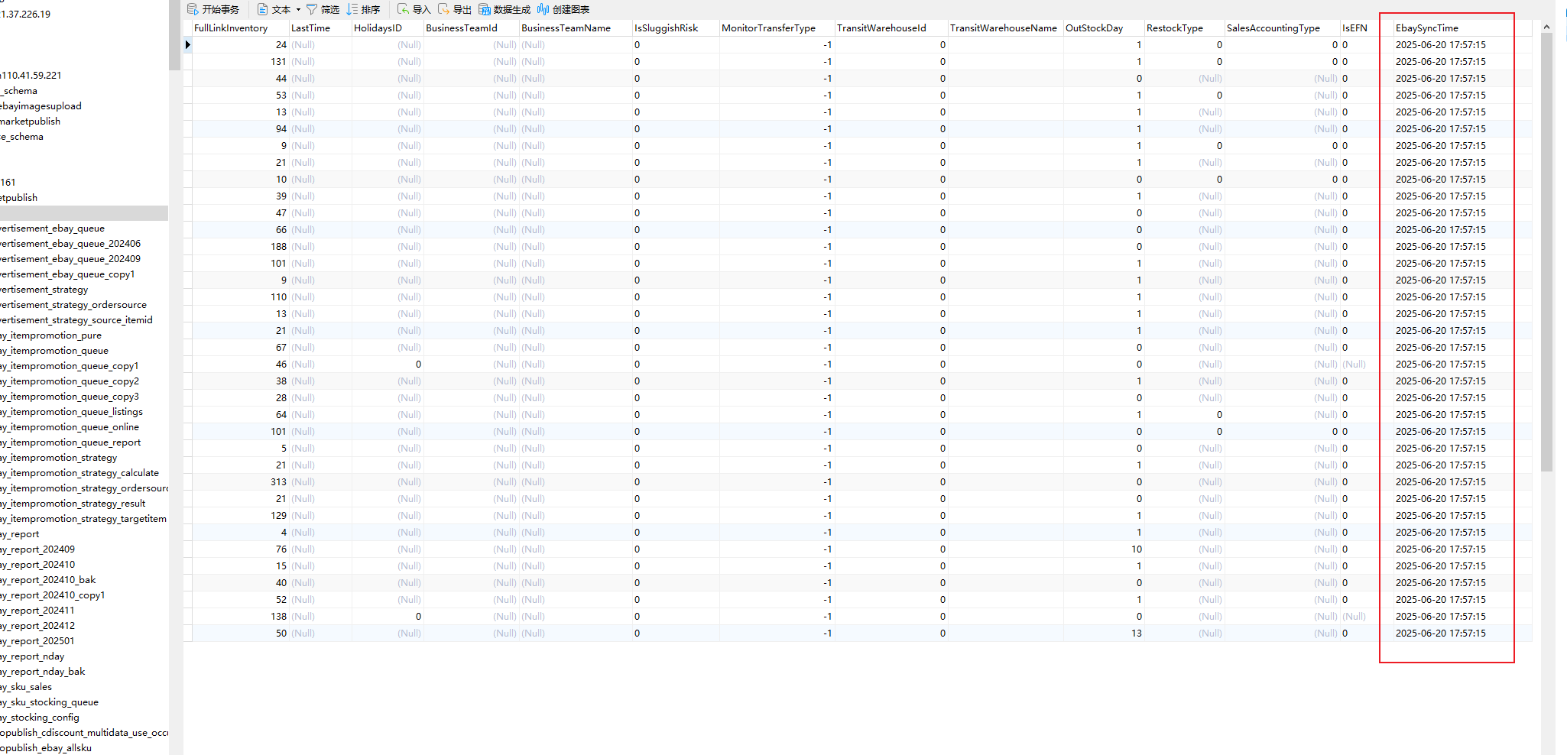Click the grid scrollbar up arrow
This screenshot has height=755, width=1567.
pos(1546,27)
